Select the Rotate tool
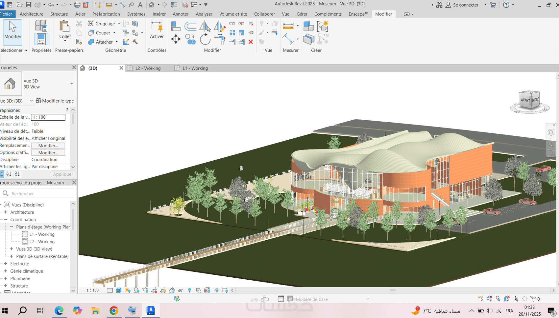The width and height of the screenshot is (559, 318). tap(205, 39)
